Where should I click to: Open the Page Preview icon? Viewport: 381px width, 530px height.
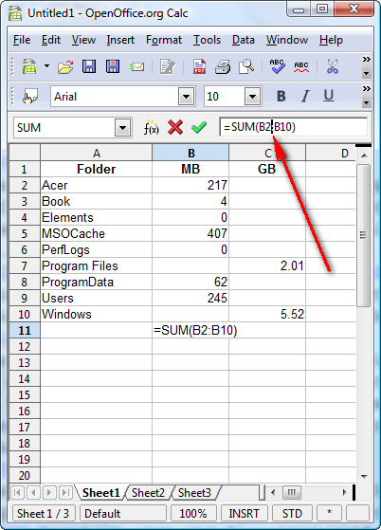click(246, 66)
